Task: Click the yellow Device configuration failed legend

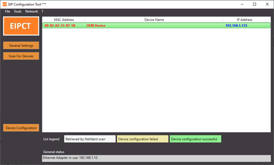Action: (x=142, y=139)
